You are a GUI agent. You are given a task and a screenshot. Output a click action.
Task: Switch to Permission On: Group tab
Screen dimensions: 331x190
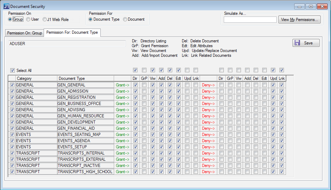click(24, 33)
